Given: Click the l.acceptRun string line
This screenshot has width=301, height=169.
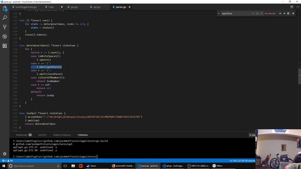Looking at the screenshot, I should click(x=84, y=117).
